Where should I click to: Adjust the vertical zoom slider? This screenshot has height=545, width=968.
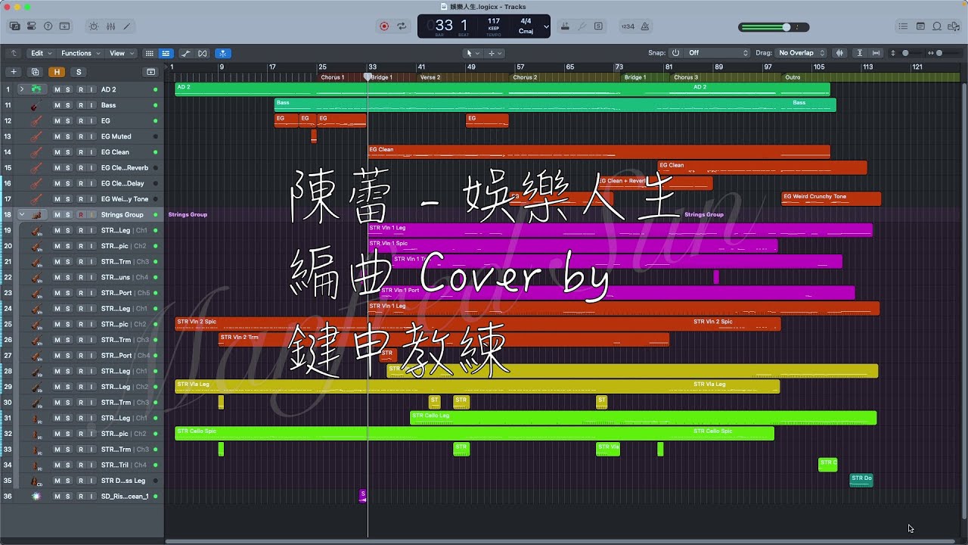911,53
